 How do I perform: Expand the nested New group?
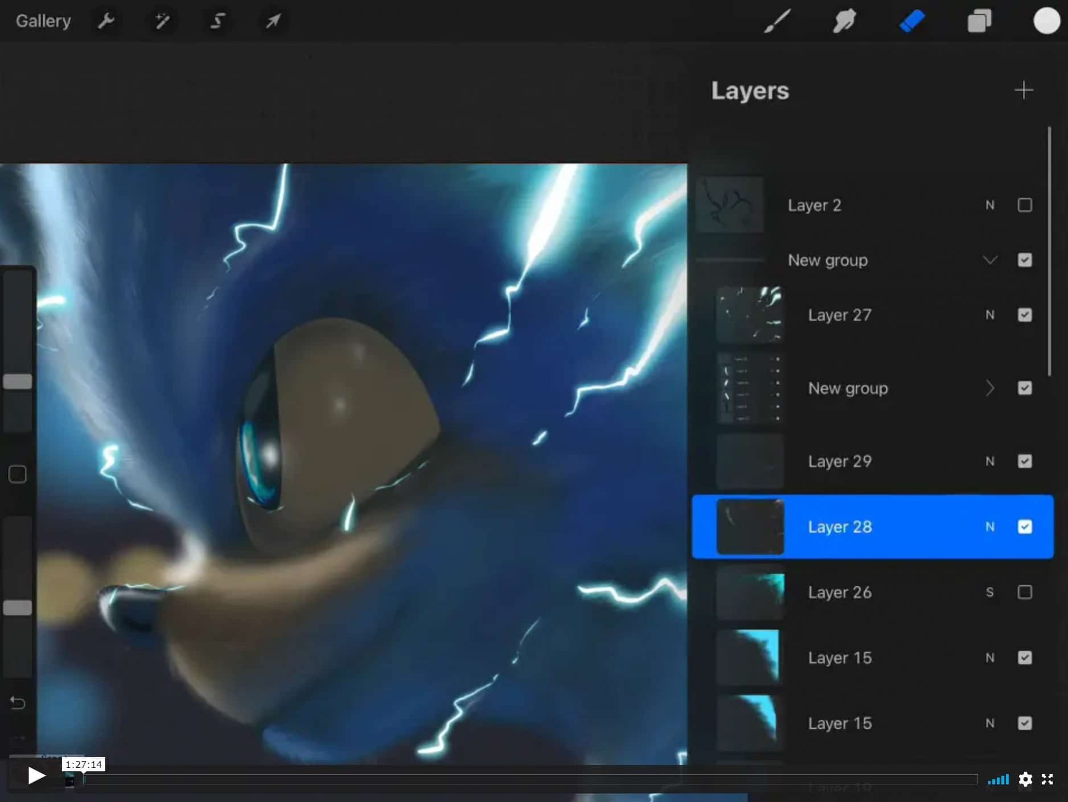pyautogui.click(x=990, y=388)
